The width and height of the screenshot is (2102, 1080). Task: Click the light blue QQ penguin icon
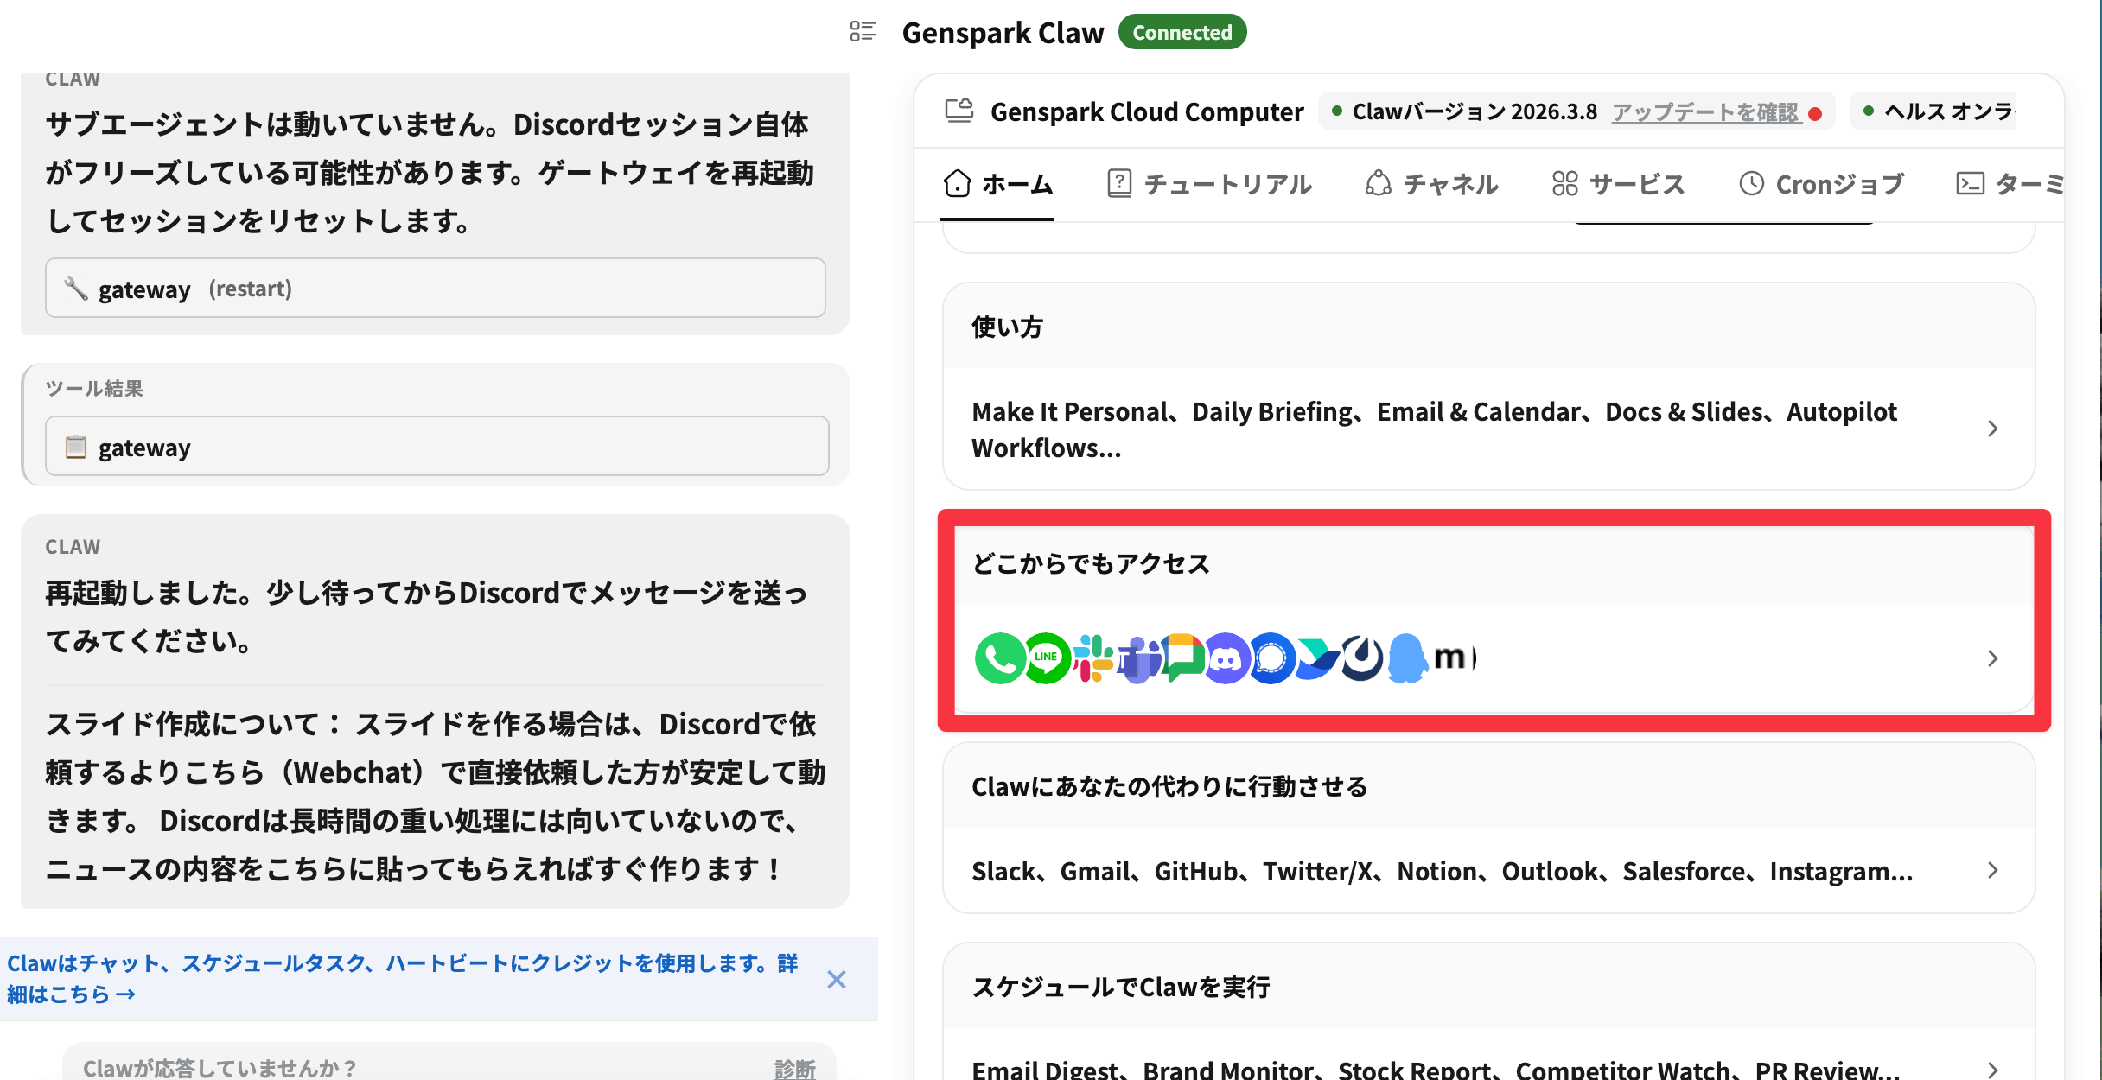tap(1407, 658)
